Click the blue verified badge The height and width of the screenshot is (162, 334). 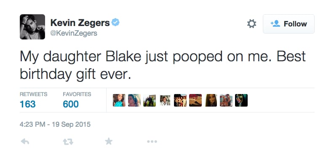point(115,22)
